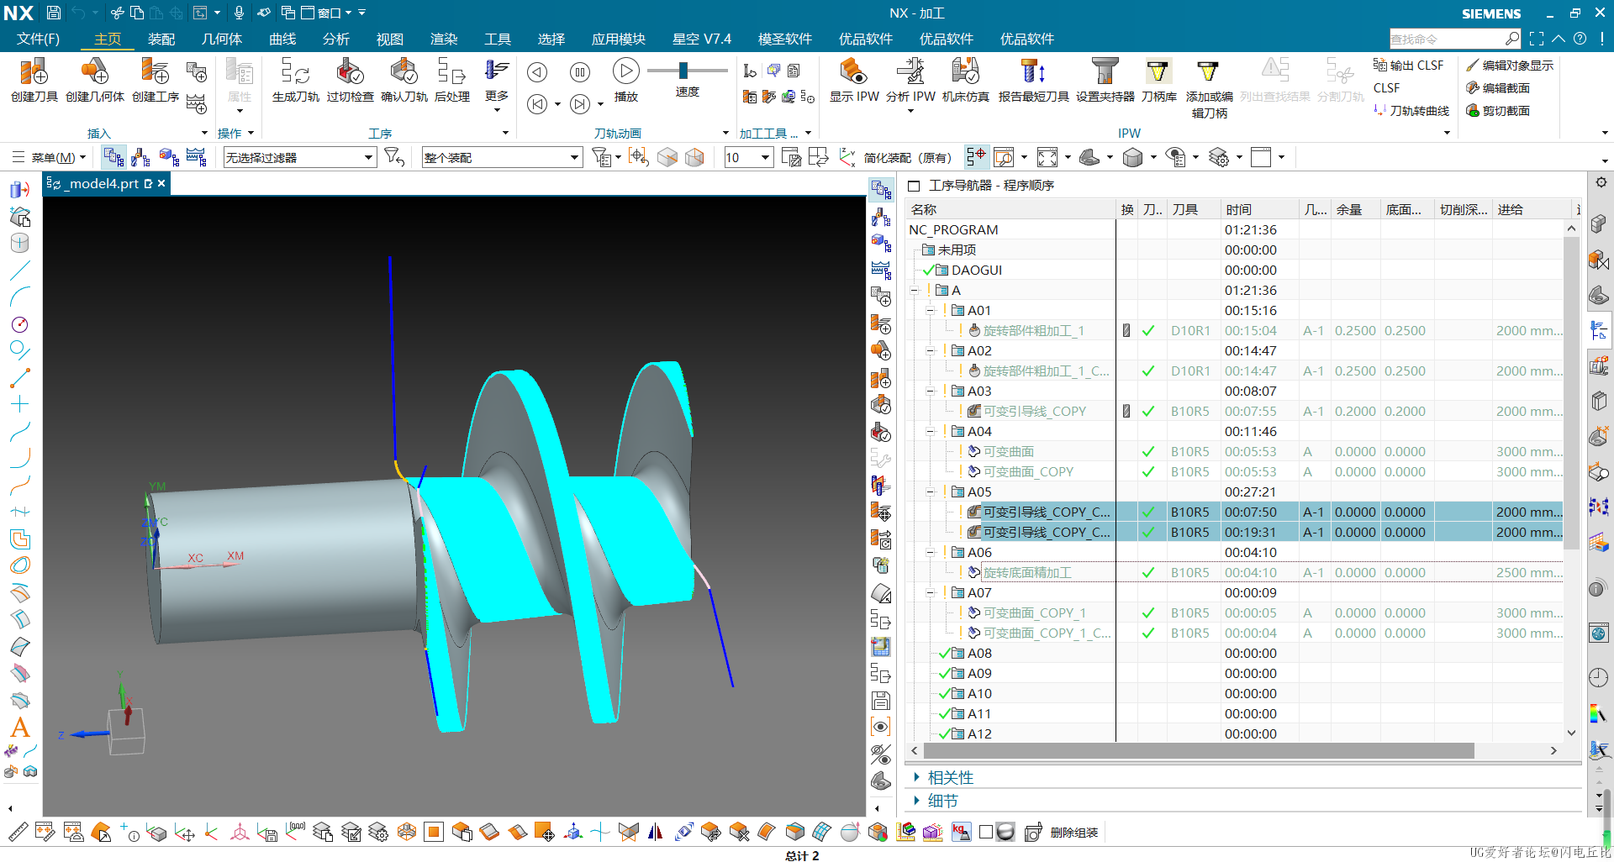Image resolution: width=1614 pixels, height=862 pixels.
Task: Open the Holder Library (刀柄库) icon
Action: (x=1158, y=72)
